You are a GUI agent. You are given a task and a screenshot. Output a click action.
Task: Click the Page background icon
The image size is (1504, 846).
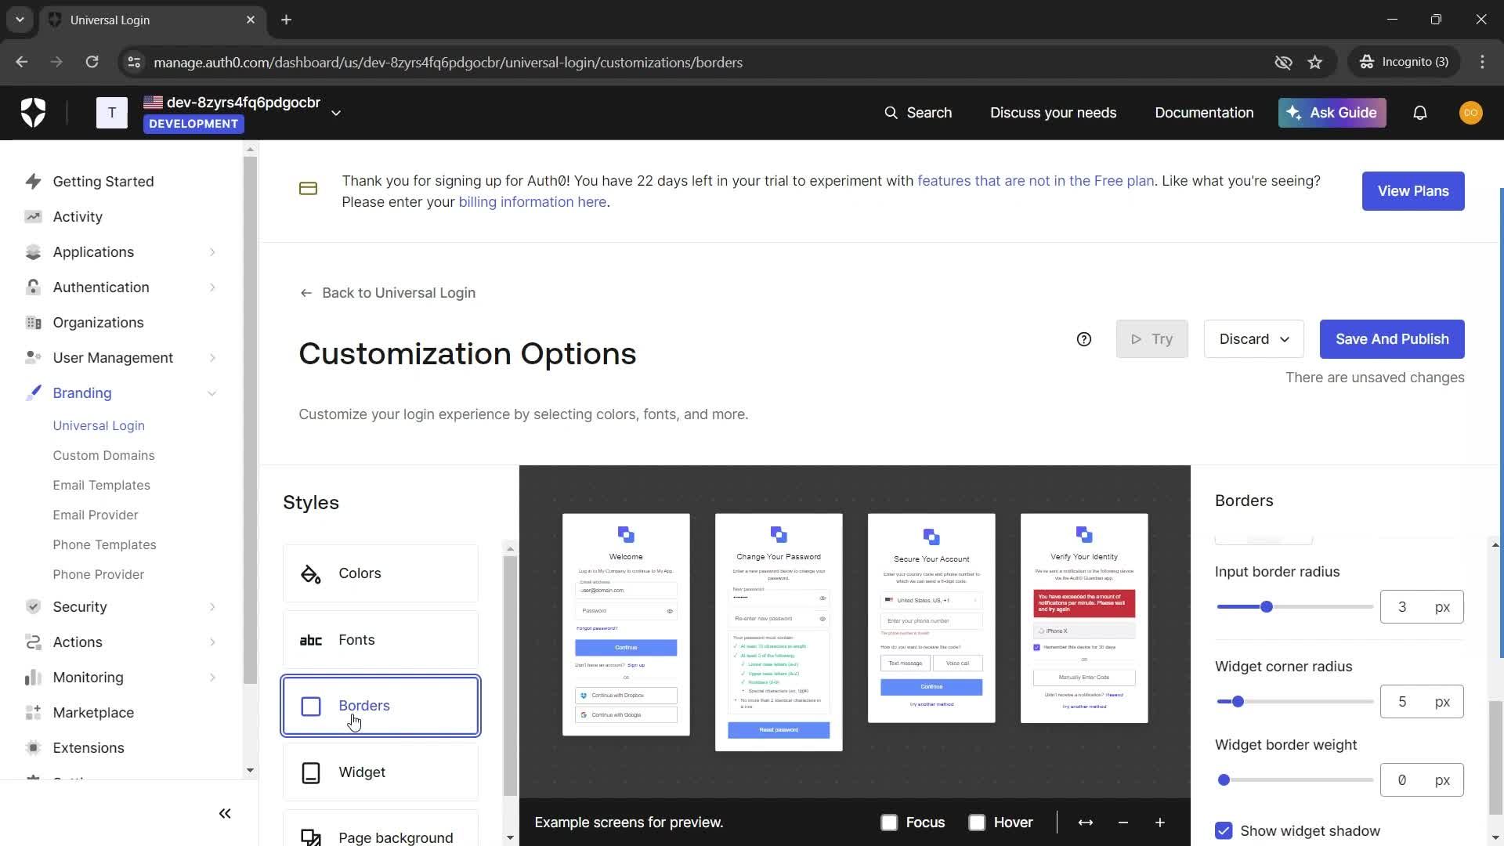click(311, 837)
